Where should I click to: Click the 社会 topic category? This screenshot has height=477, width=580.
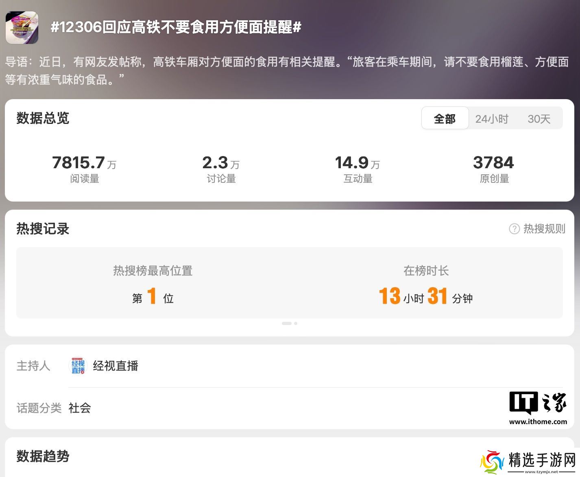tap(80, 408)
